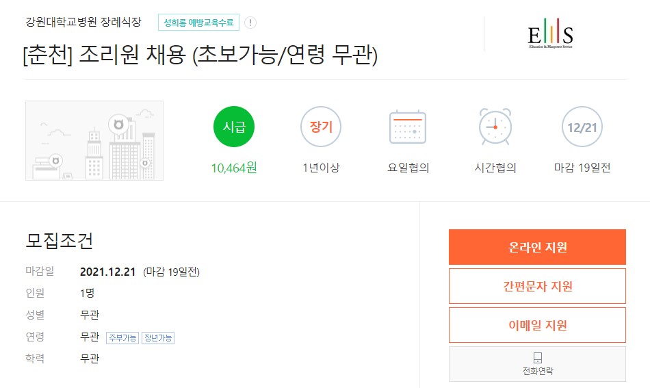650x388 pixels.
Task: Click company name 강원대학교병원 장례식장
Action: pyautogui.click(x=83, y=22)
